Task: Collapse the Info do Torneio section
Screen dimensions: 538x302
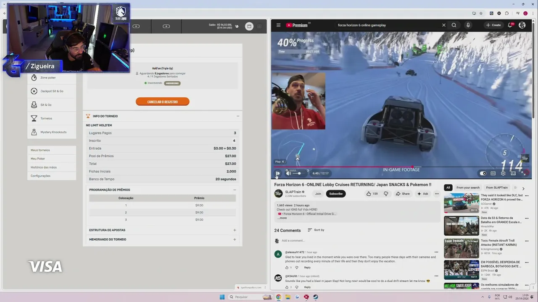Action: tap(237, 116)
